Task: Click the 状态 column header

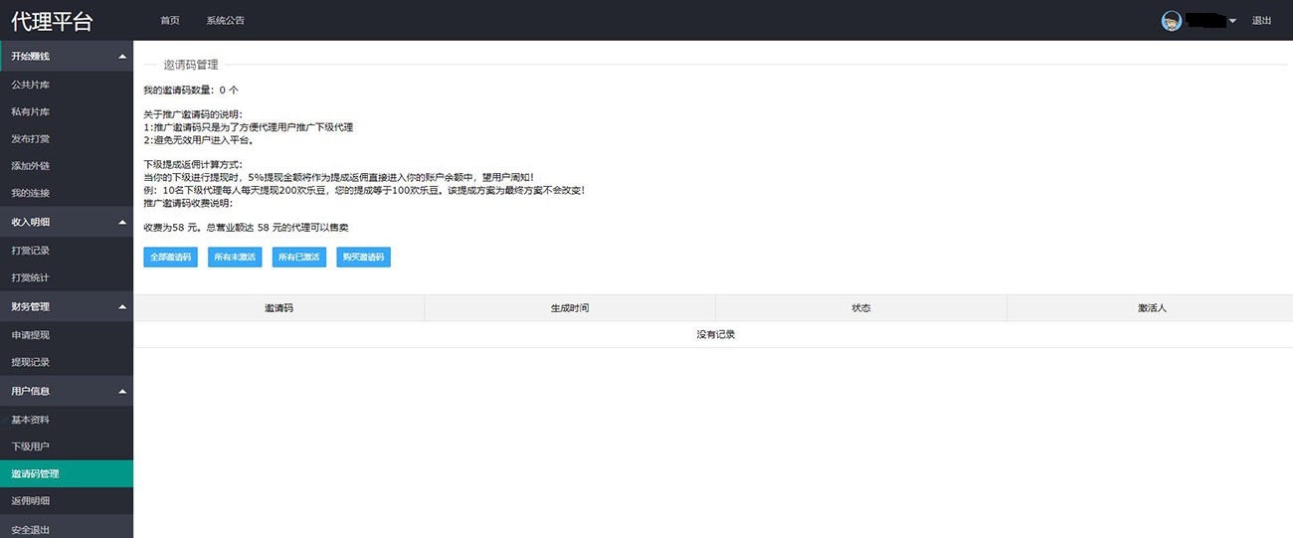Action: (x=861, y=308)
